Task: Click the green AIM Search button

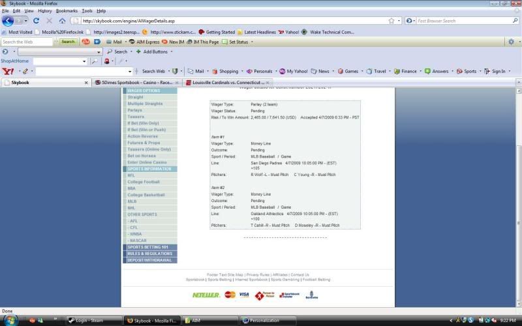Action: tap(69, 42)
